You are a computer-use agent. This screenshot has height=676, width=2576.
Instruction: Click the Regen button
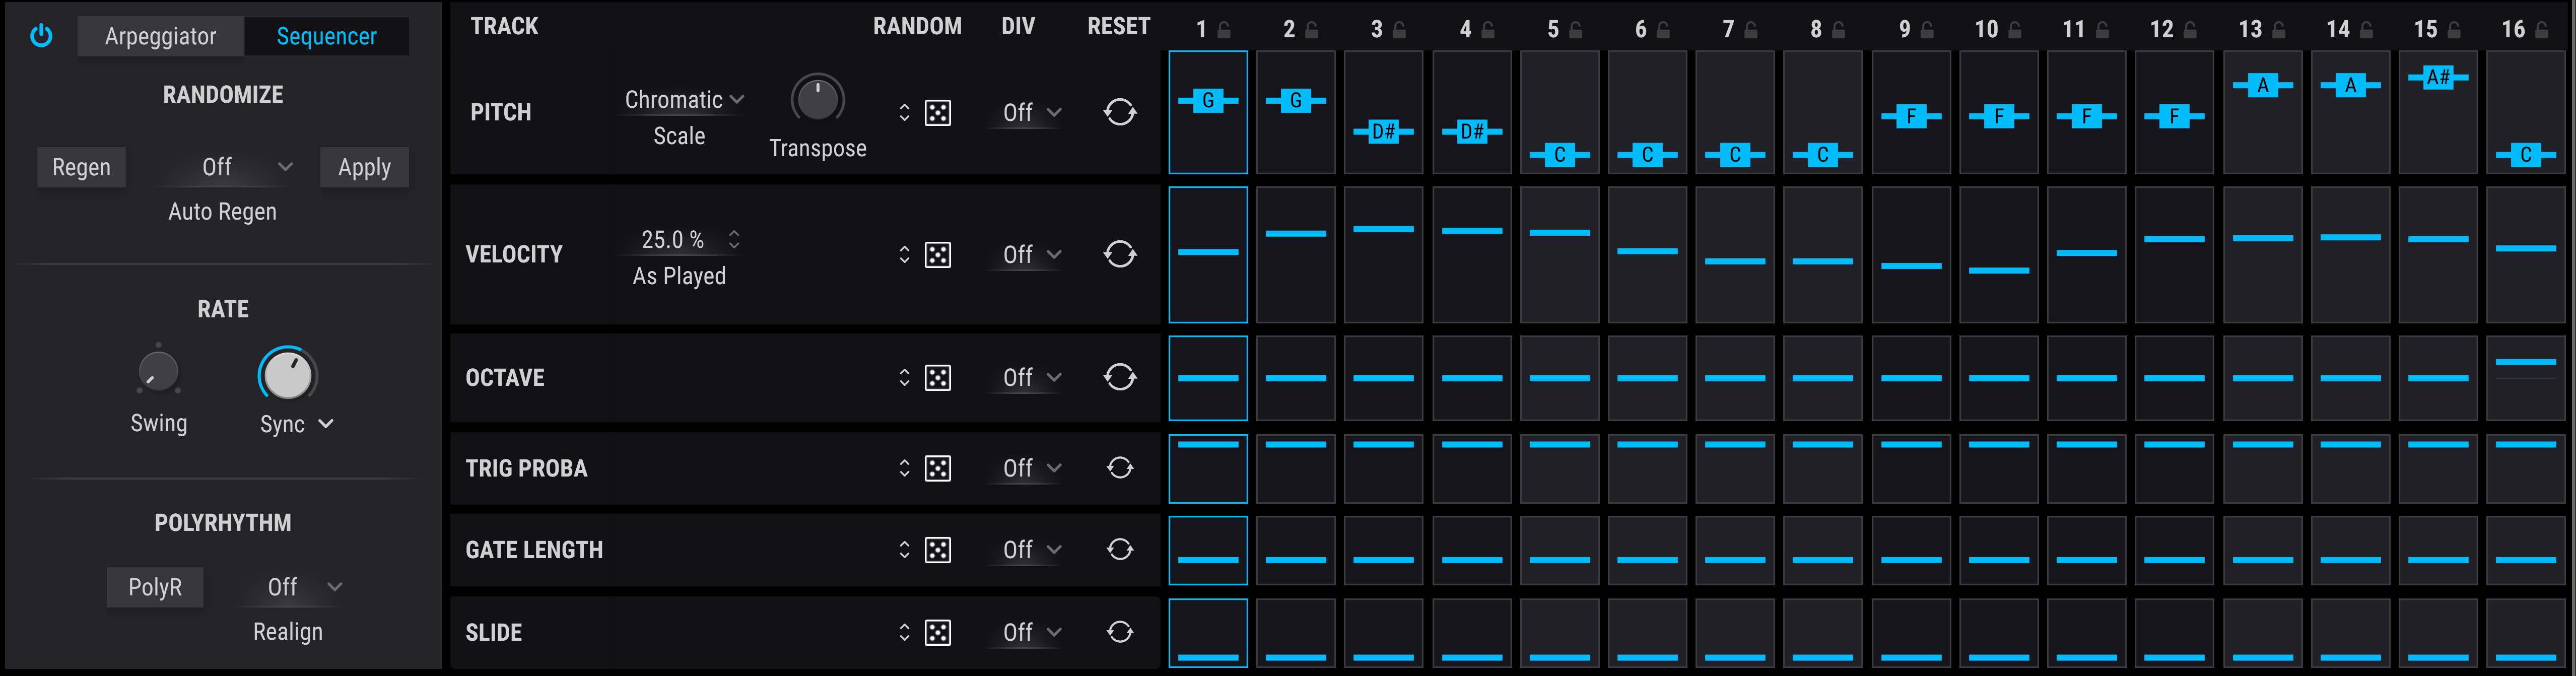[x=81, y=167]
